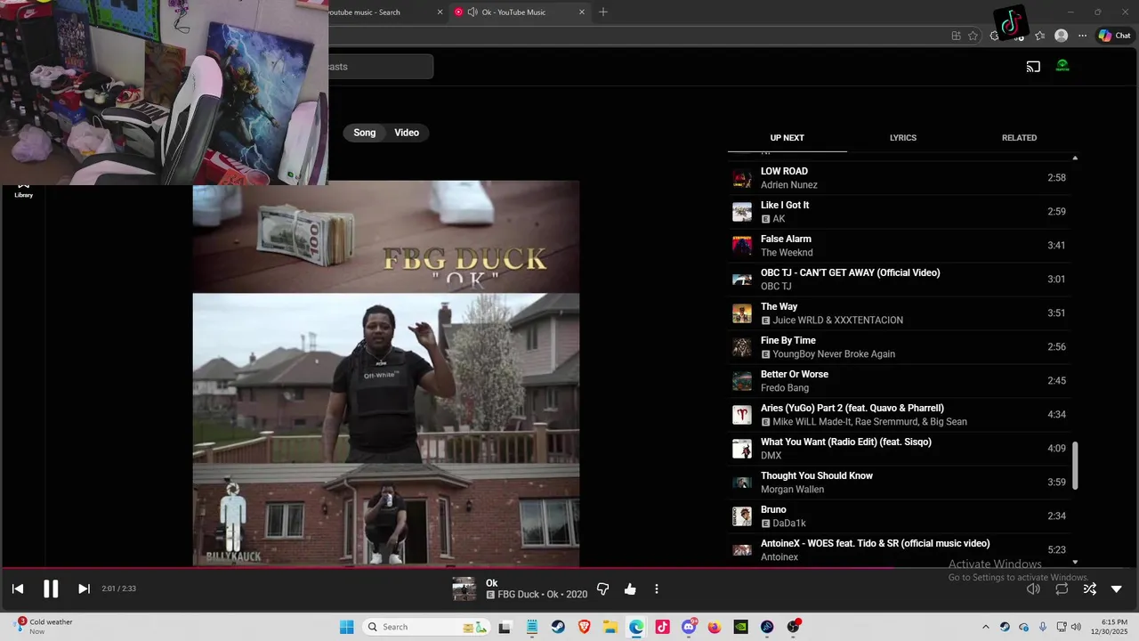Click the Thought You Should Know album thumbnail
The height and width of the screenshot is (641, 1139).
point(742,483)
